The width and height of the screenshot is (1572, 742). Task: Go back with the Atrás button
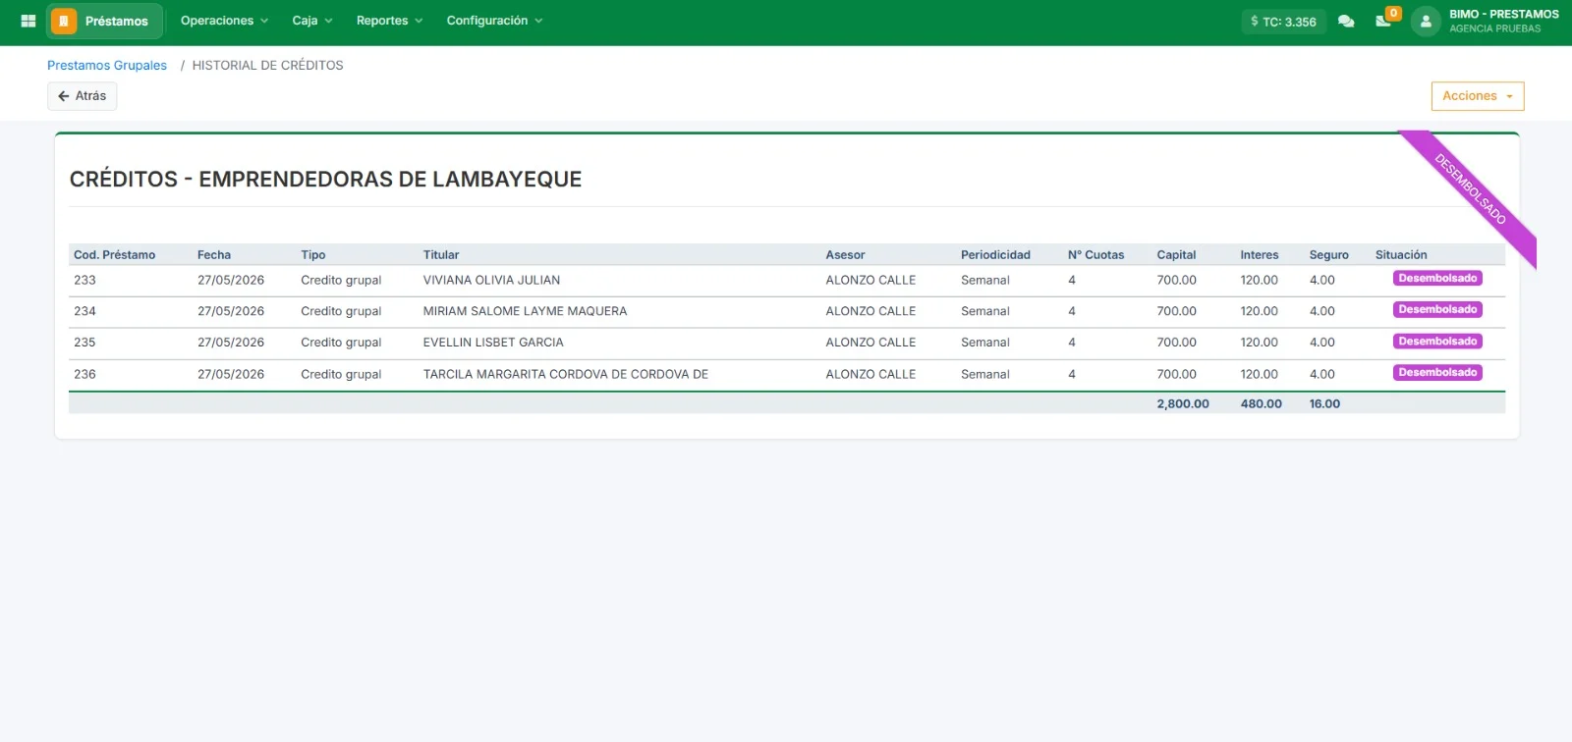pyautogui.click(x=83, y=96)
